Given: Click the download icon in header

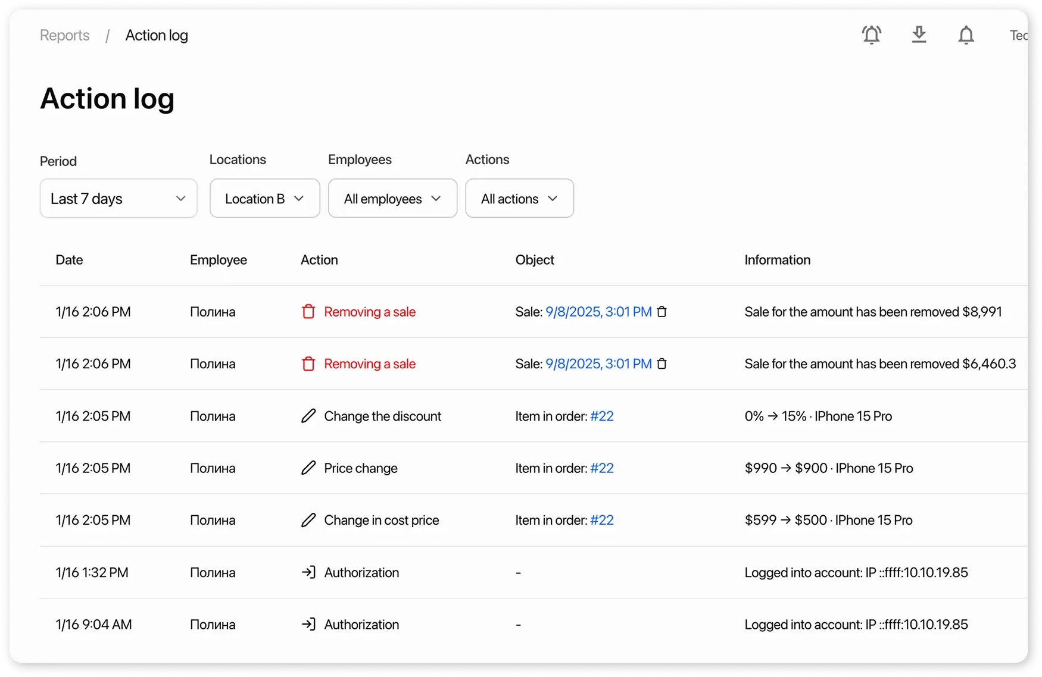Looking at the screenshot, I should point(919,35).
